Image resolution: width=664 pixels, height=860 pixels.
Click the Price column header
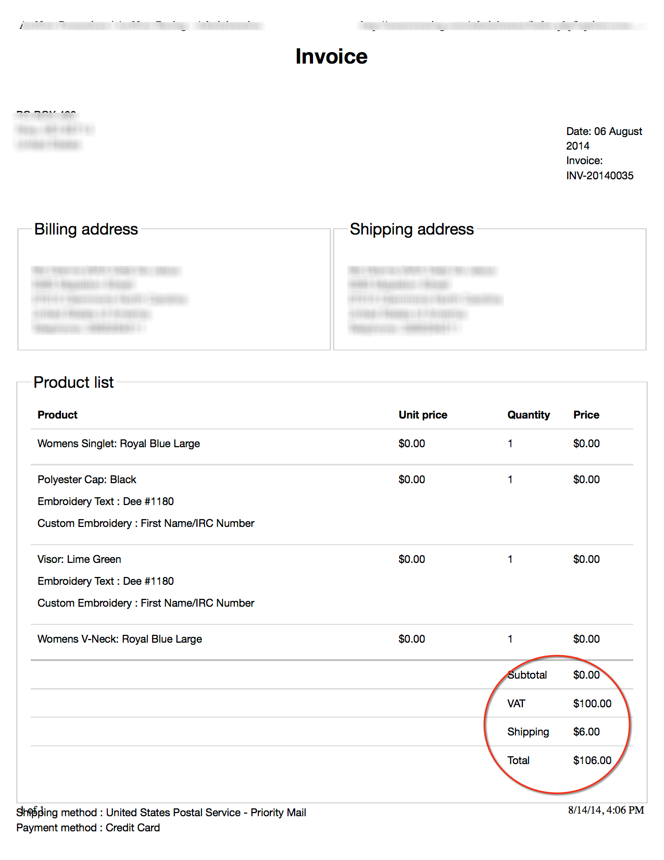pyautogui.click(x=586, y=415)
